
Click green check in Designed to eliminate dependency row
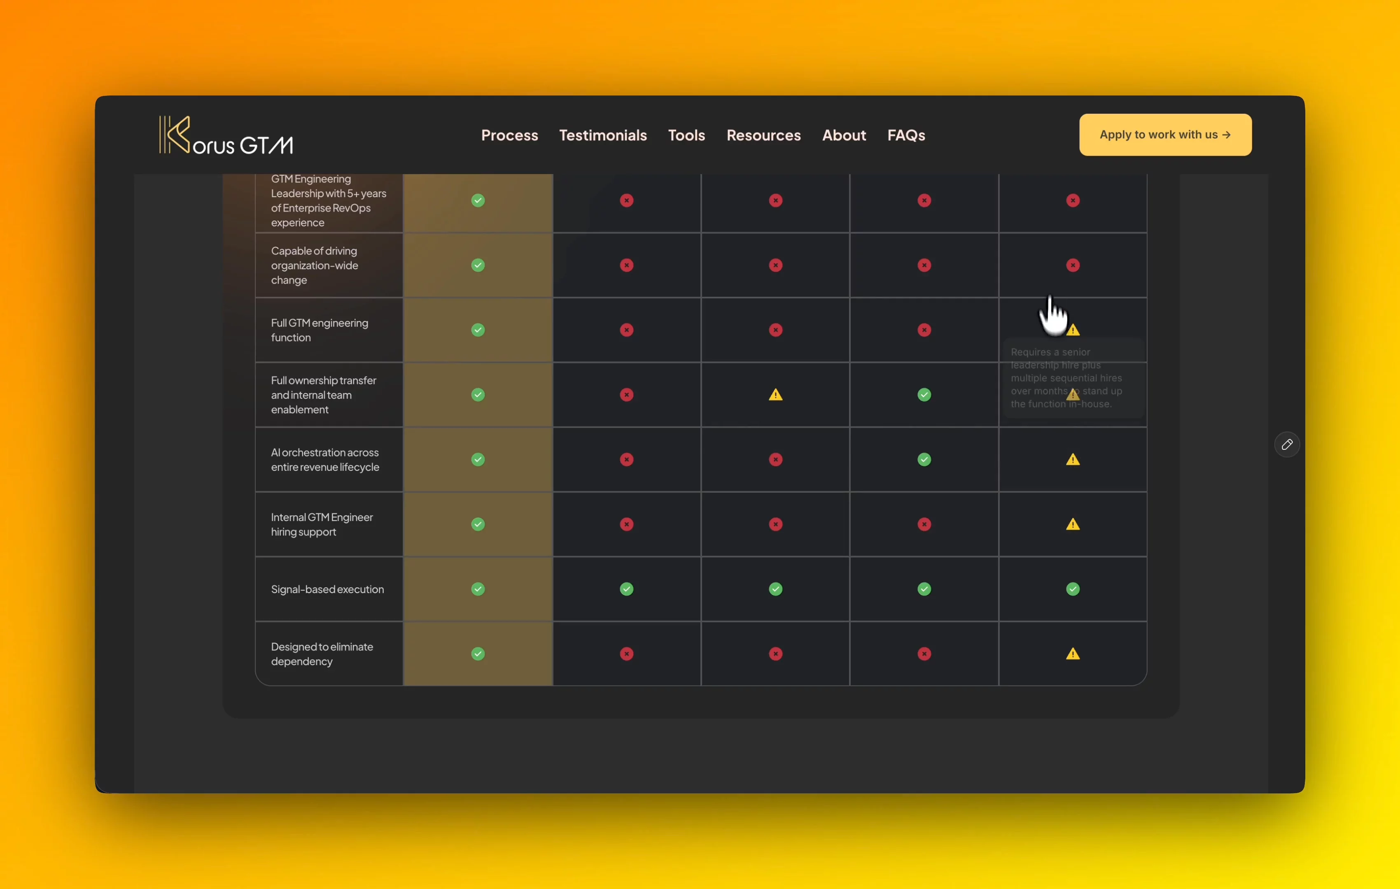tap(478, 654)
